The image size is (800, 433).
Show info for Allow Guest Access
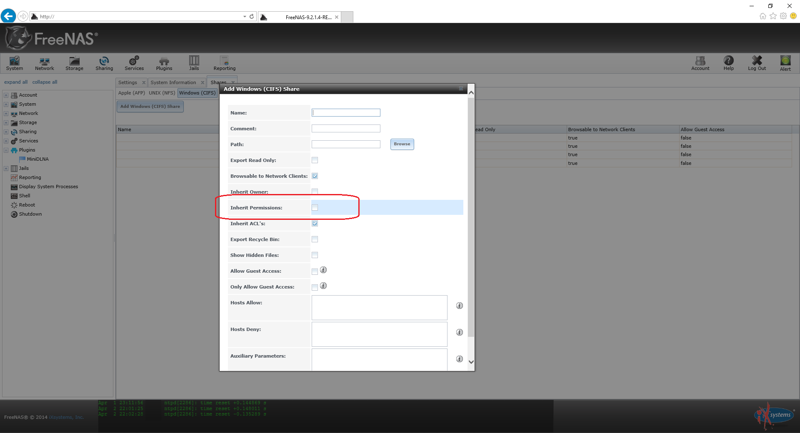click(323, 270)
